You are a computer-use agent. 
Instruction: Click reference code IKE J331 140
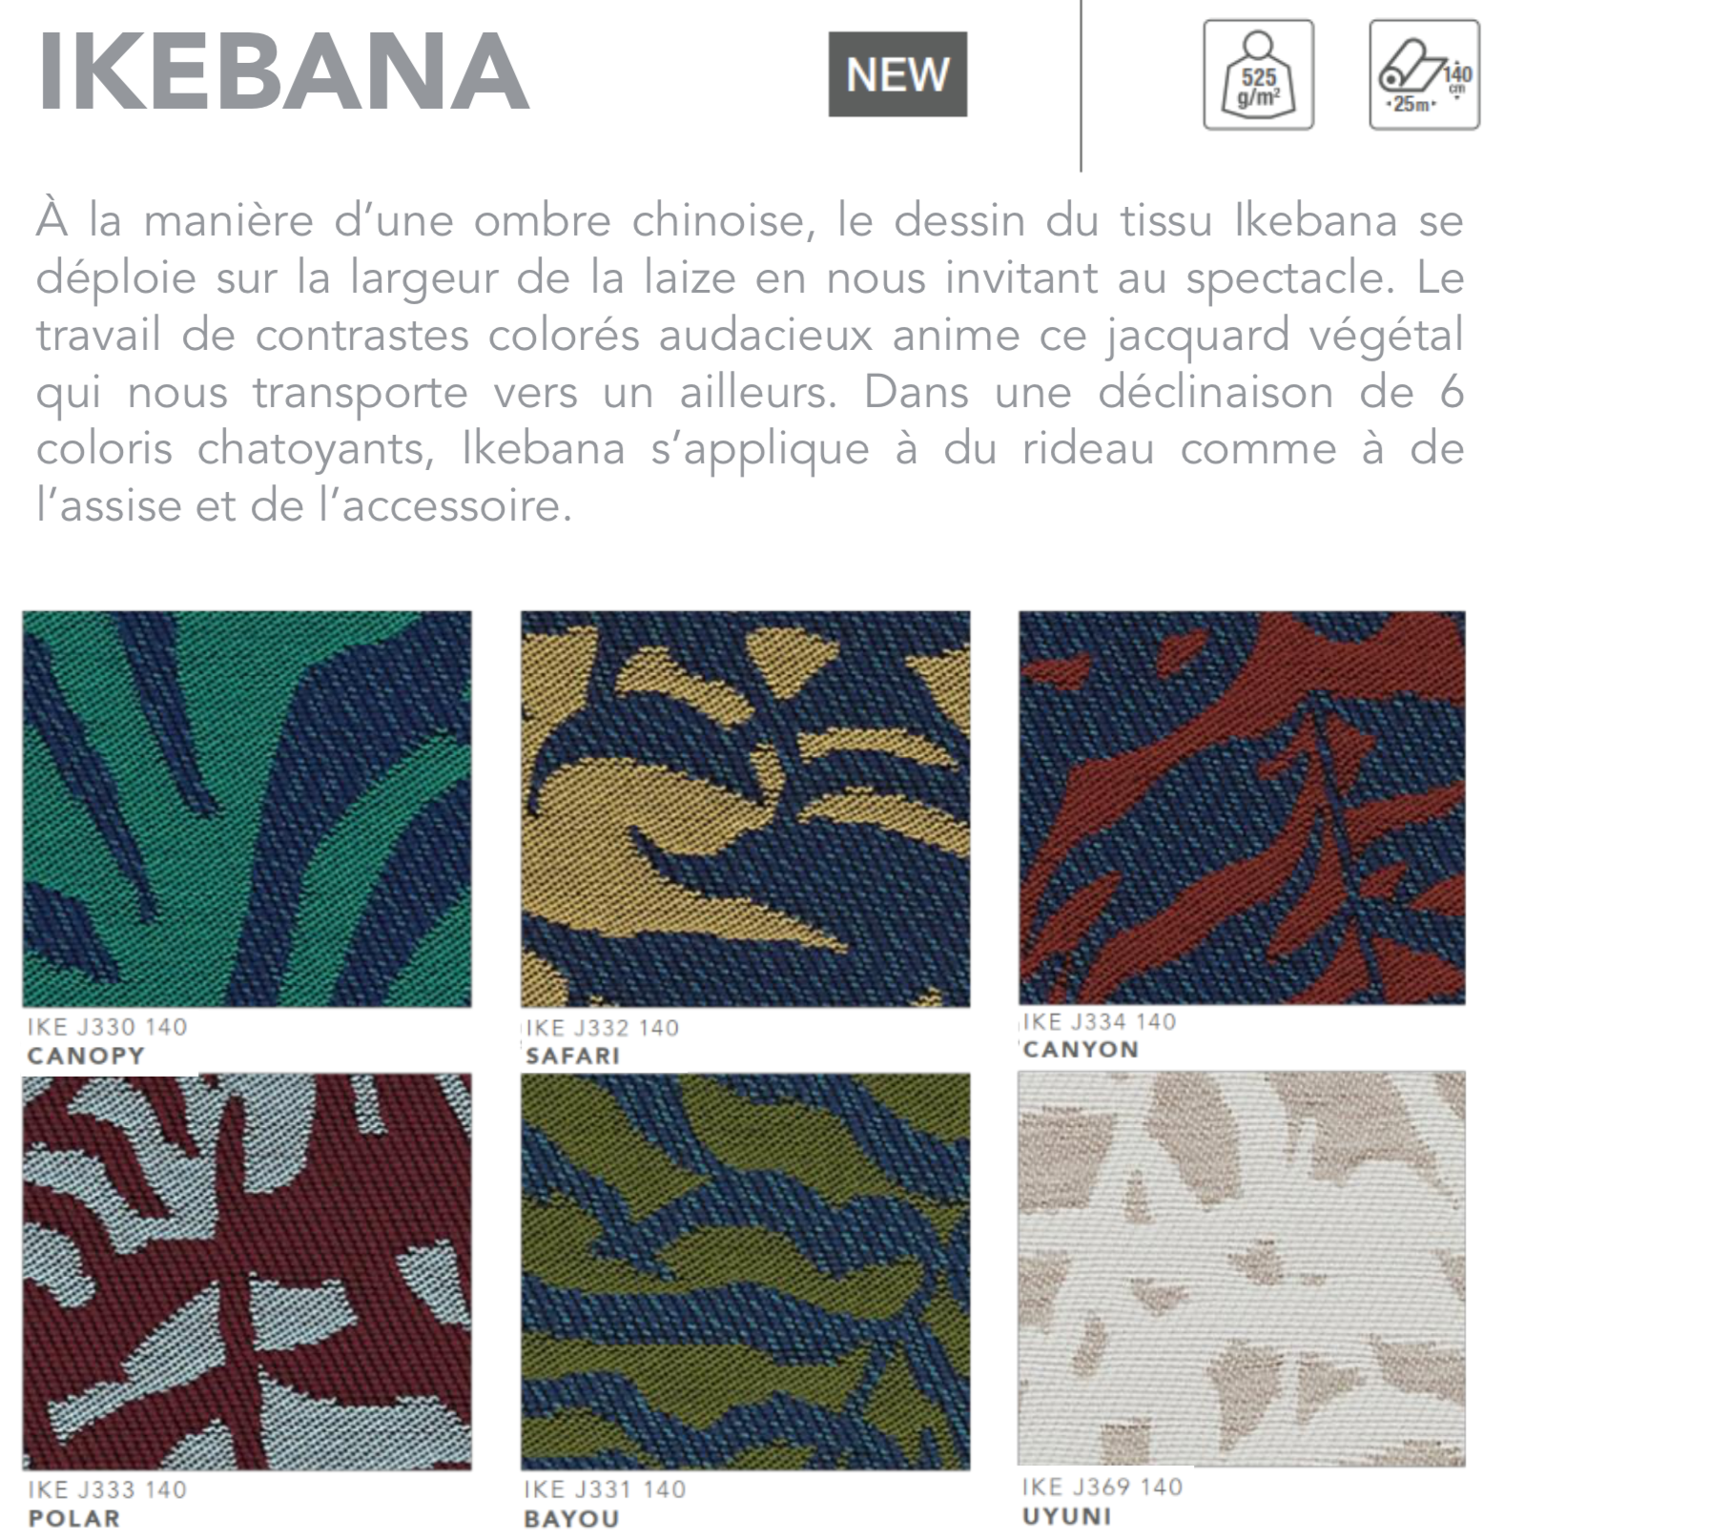click(x=605, y=1489)
